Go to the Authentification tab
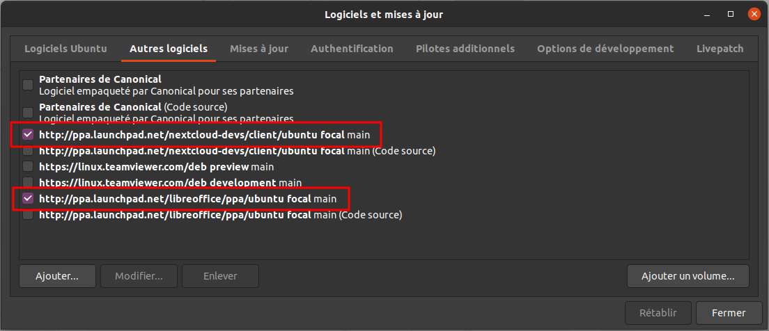The height and width of the screenshot is (331, 769). tap(352, 49)
